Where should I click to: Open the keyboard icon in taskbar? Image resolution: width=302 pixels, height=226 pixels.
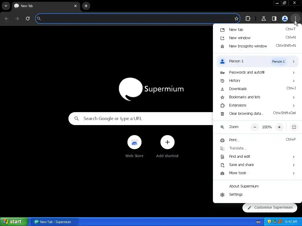click(x=258, y=222)
